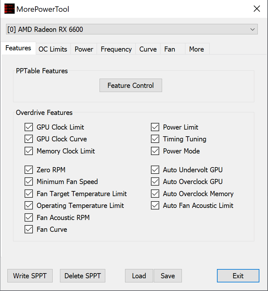Close the MorePowerTool window
Screen dimensions: 268x291
(x=257, y=9)
